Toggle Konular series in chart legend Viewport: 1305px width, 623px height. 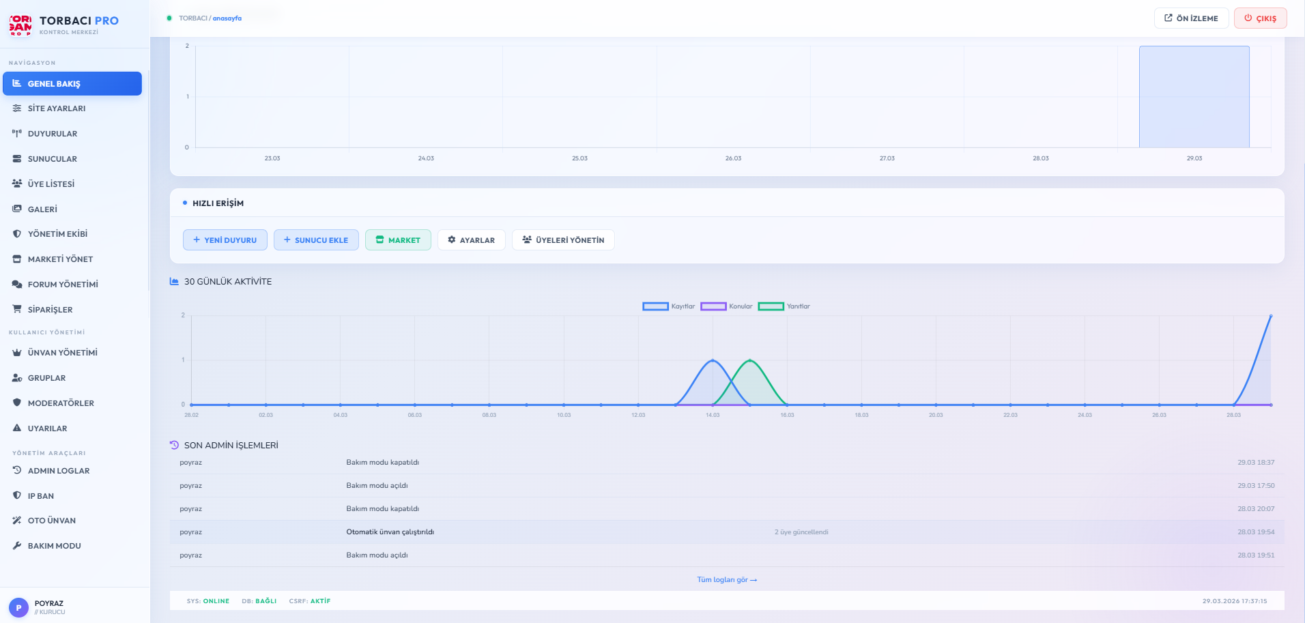pos(727,306)
